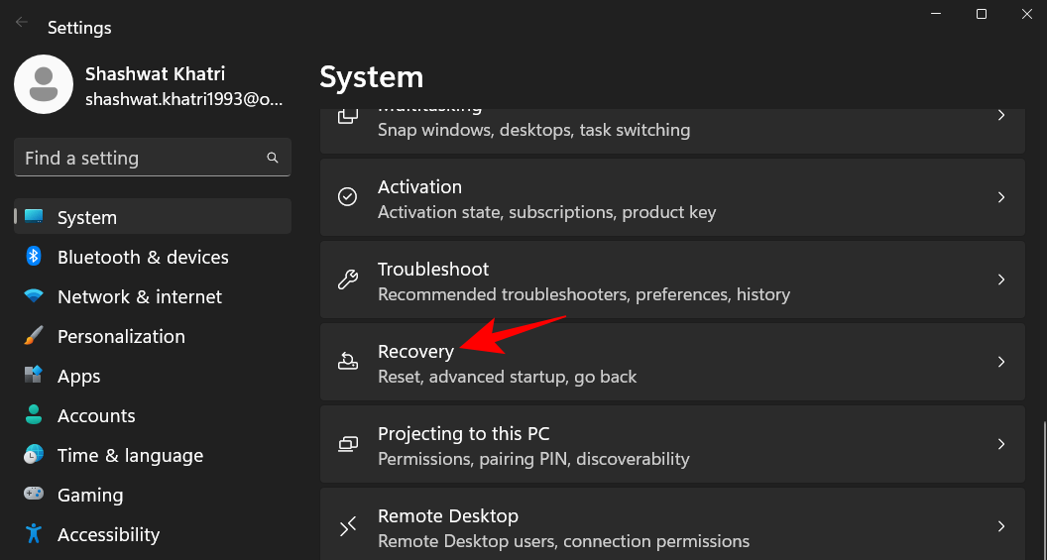Open Time & language settings
This screenshot has width=1047, height=560.
coord(153,455)
